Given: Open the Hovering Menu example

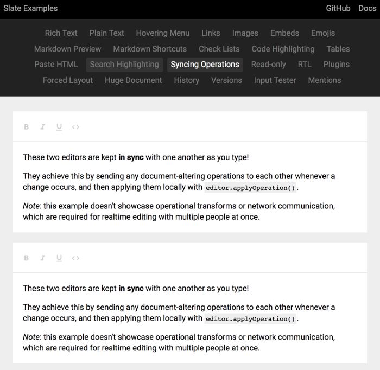Looking at the screenshot, I should 162,33.
